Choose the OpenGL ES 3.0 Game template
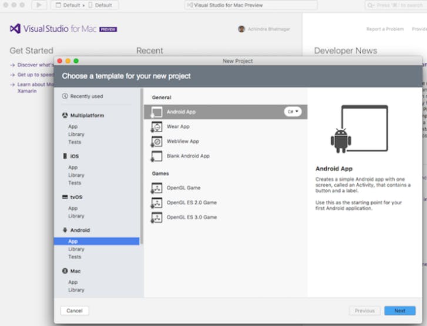This screenshot has width=427, height=326. click(x=226, y=217)
